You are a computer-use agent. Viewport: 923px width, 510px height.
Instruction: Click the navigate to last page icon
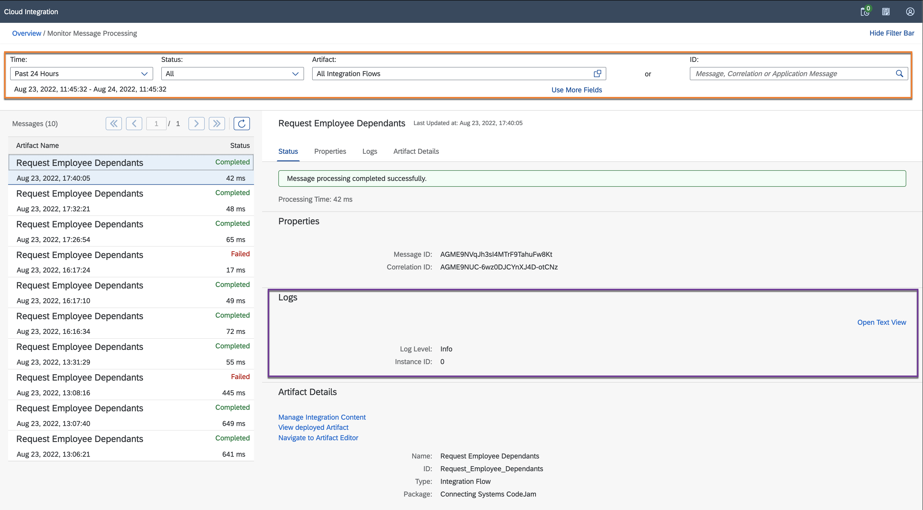point(217,123)
